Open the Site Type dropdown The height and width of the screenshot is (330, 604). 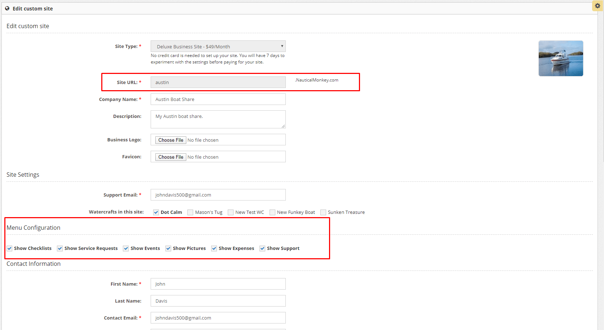click(218, 47)
